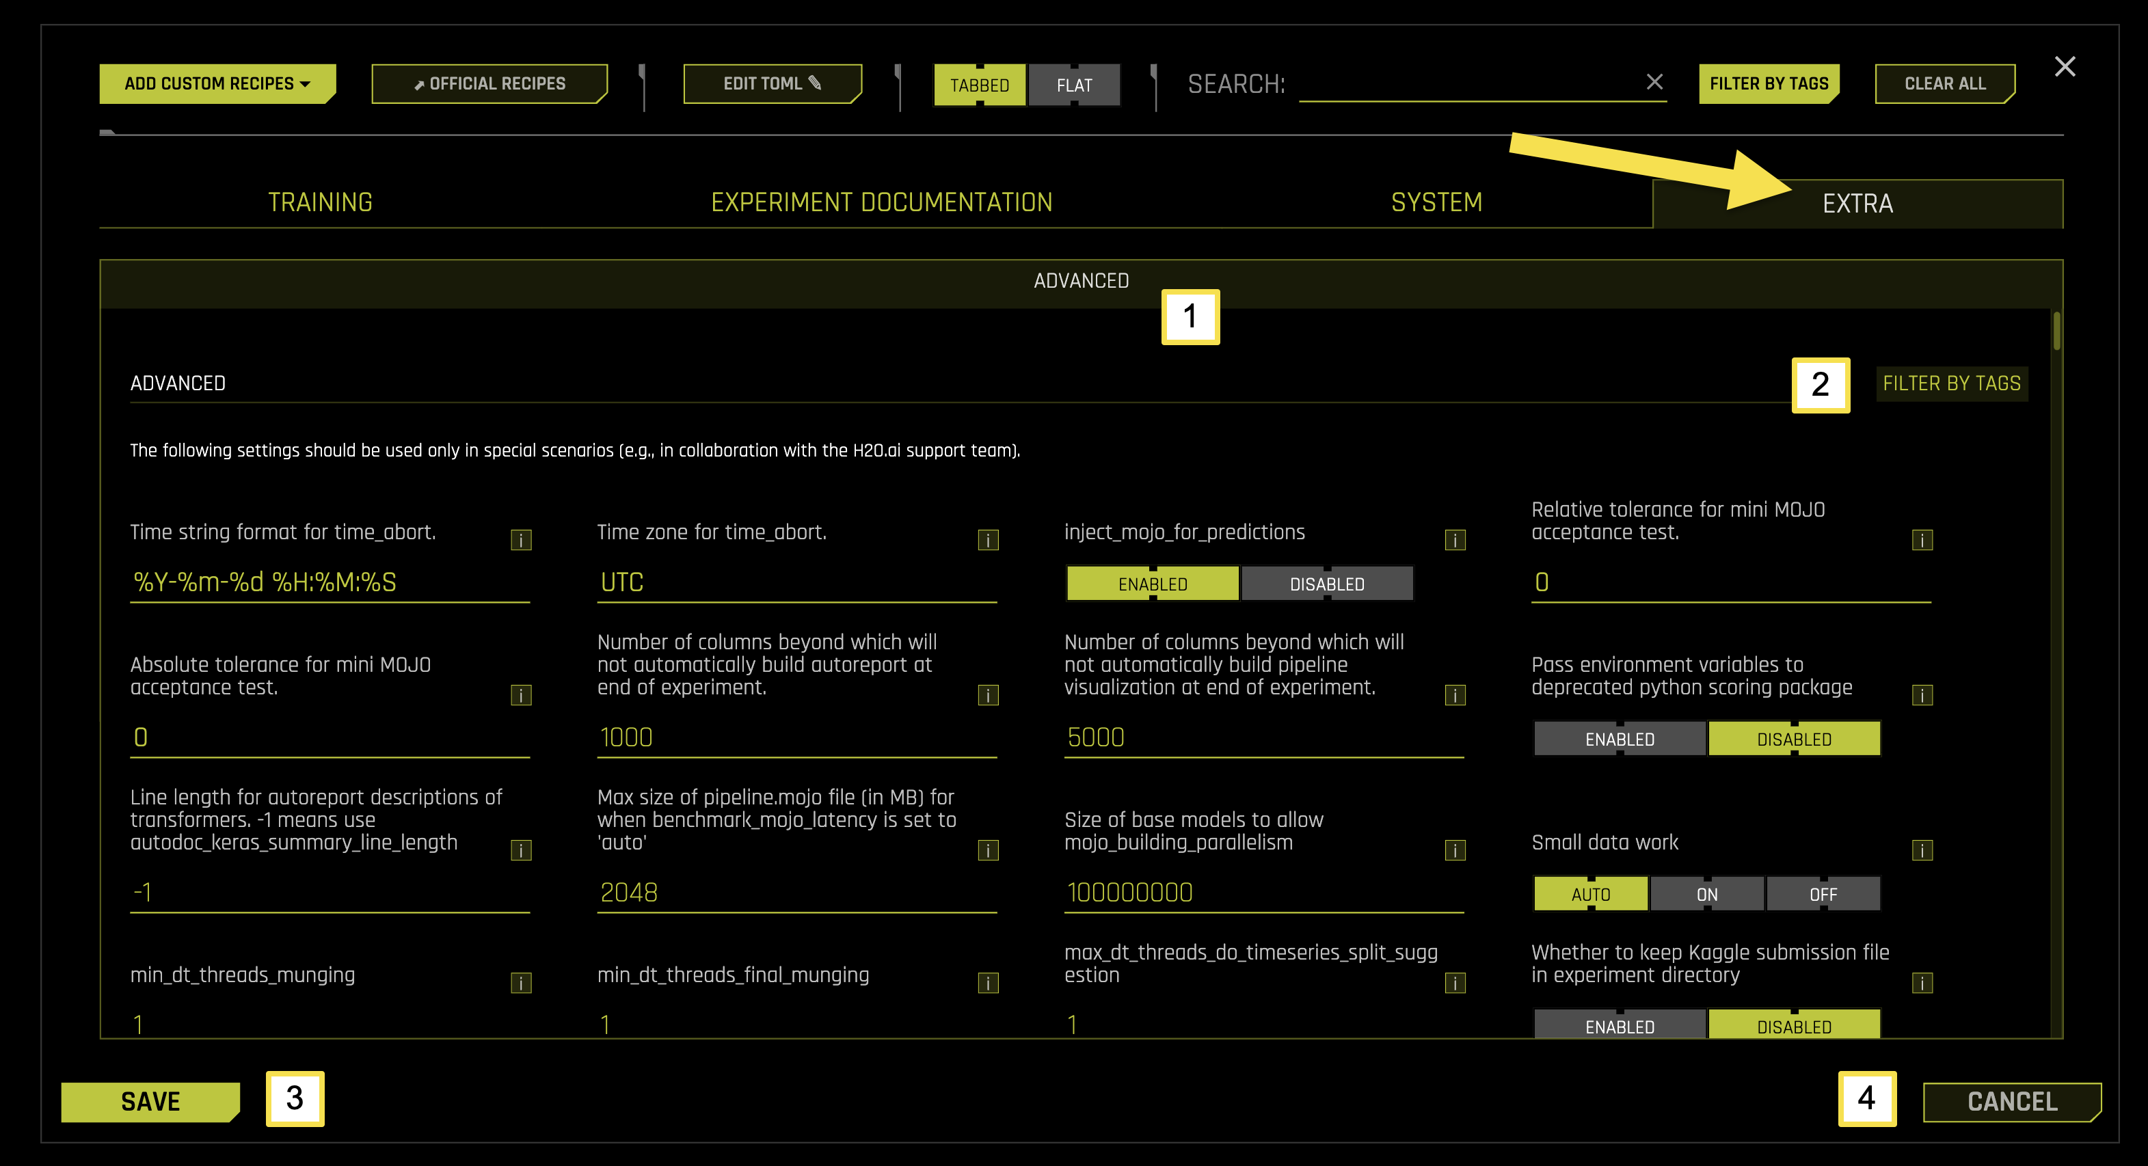This screenshot has height=1166, width=2148.
Task: Open the Add Custom Recipes dropdown
Action: pos(216,83)
